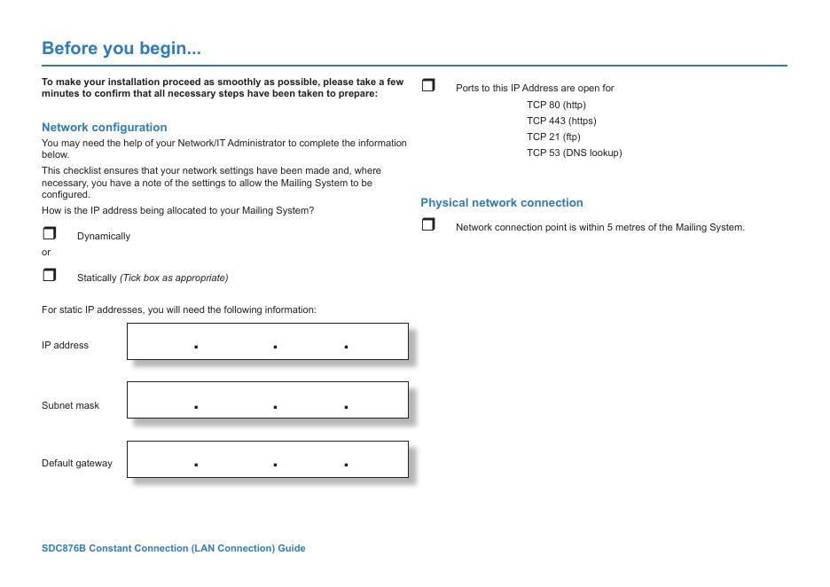The width and height of the screenshot is (830, 587).
Task: Click the 'Subnet mask' field label
Action: coord(70,405)
